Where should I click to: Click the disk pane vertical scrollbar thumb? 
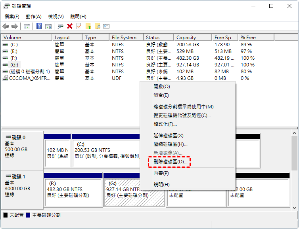pyautogui.click(x=294, y=153)
